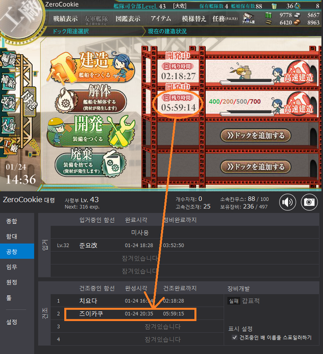Viewport: 323px width, 354px height.
Task: Click completion time 01-24 18:28
Action: click(139, 246)
